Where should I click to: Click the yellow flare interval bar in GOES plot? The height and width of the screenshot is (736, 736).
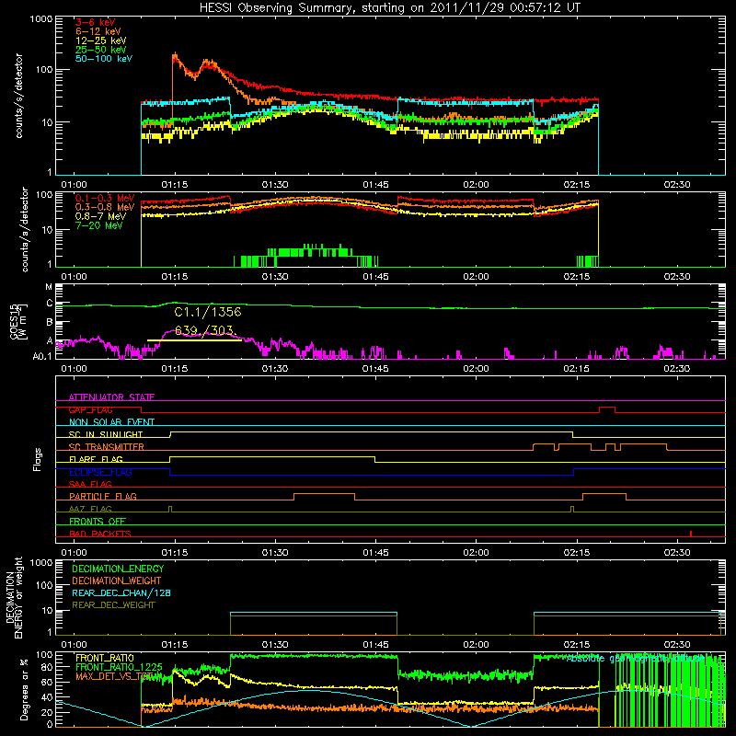194,340
